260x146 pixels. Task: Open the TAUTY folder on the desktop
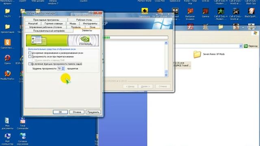click(7, 13)
